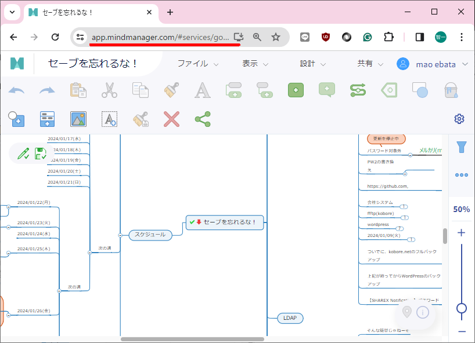Insert an image using picture icon
The width and height of the screenshot is (475, 343).
coord(78,119)
